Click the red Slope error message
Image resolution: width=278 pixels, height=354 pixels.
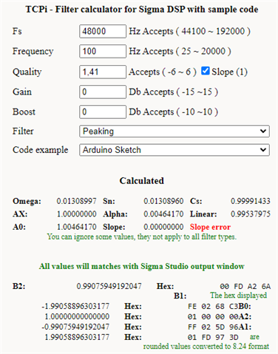click(210, 227)
